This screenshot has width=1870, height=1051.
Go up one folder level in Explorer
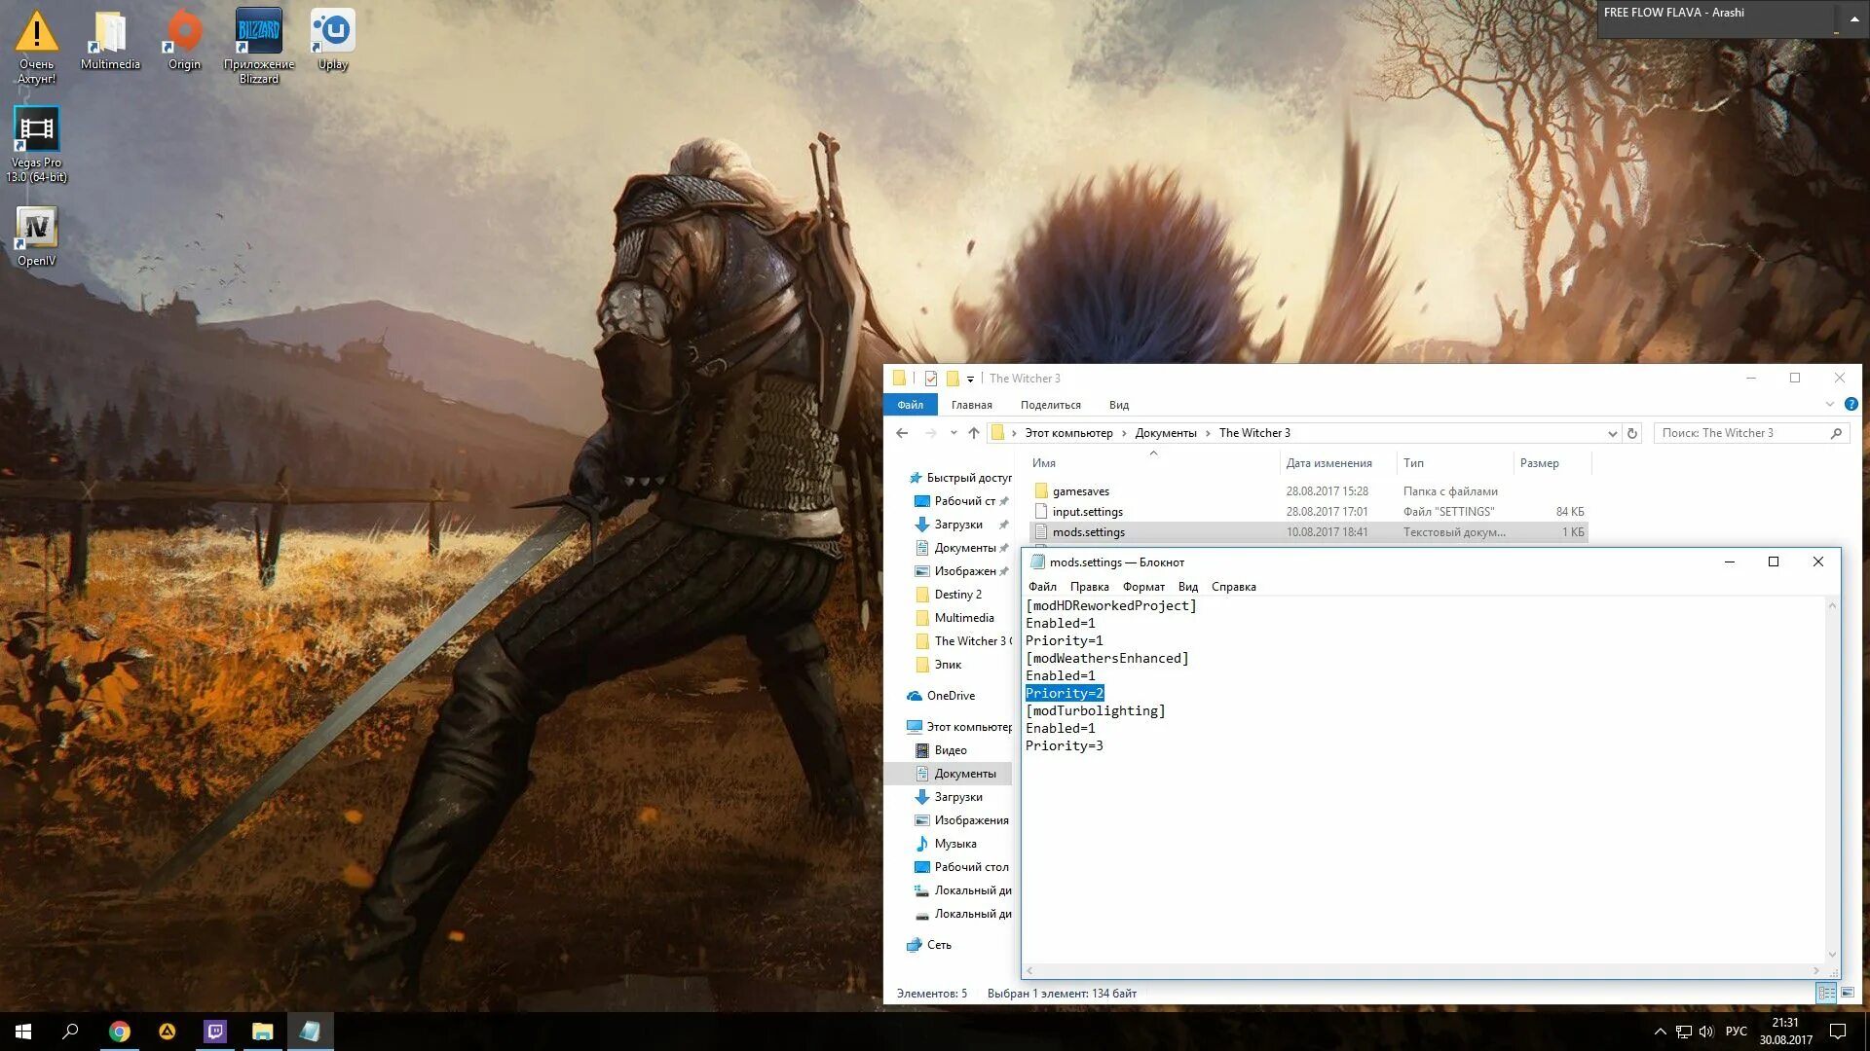[x=974, y=433]
